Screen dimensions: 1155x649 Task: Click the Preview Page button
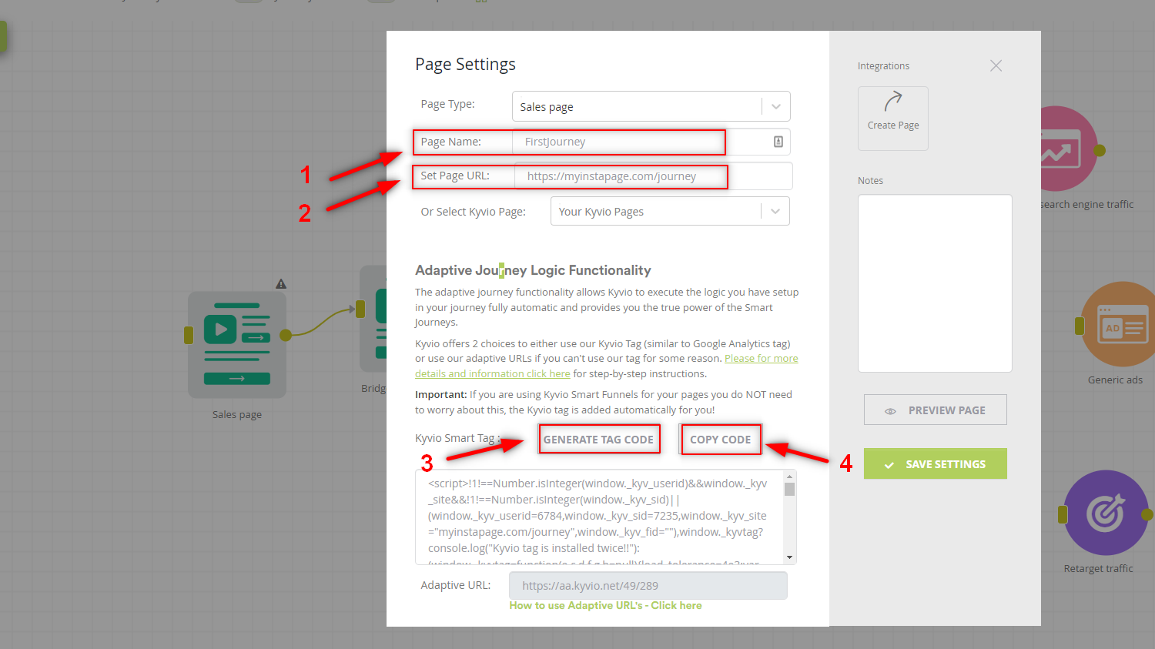point(936,410)
